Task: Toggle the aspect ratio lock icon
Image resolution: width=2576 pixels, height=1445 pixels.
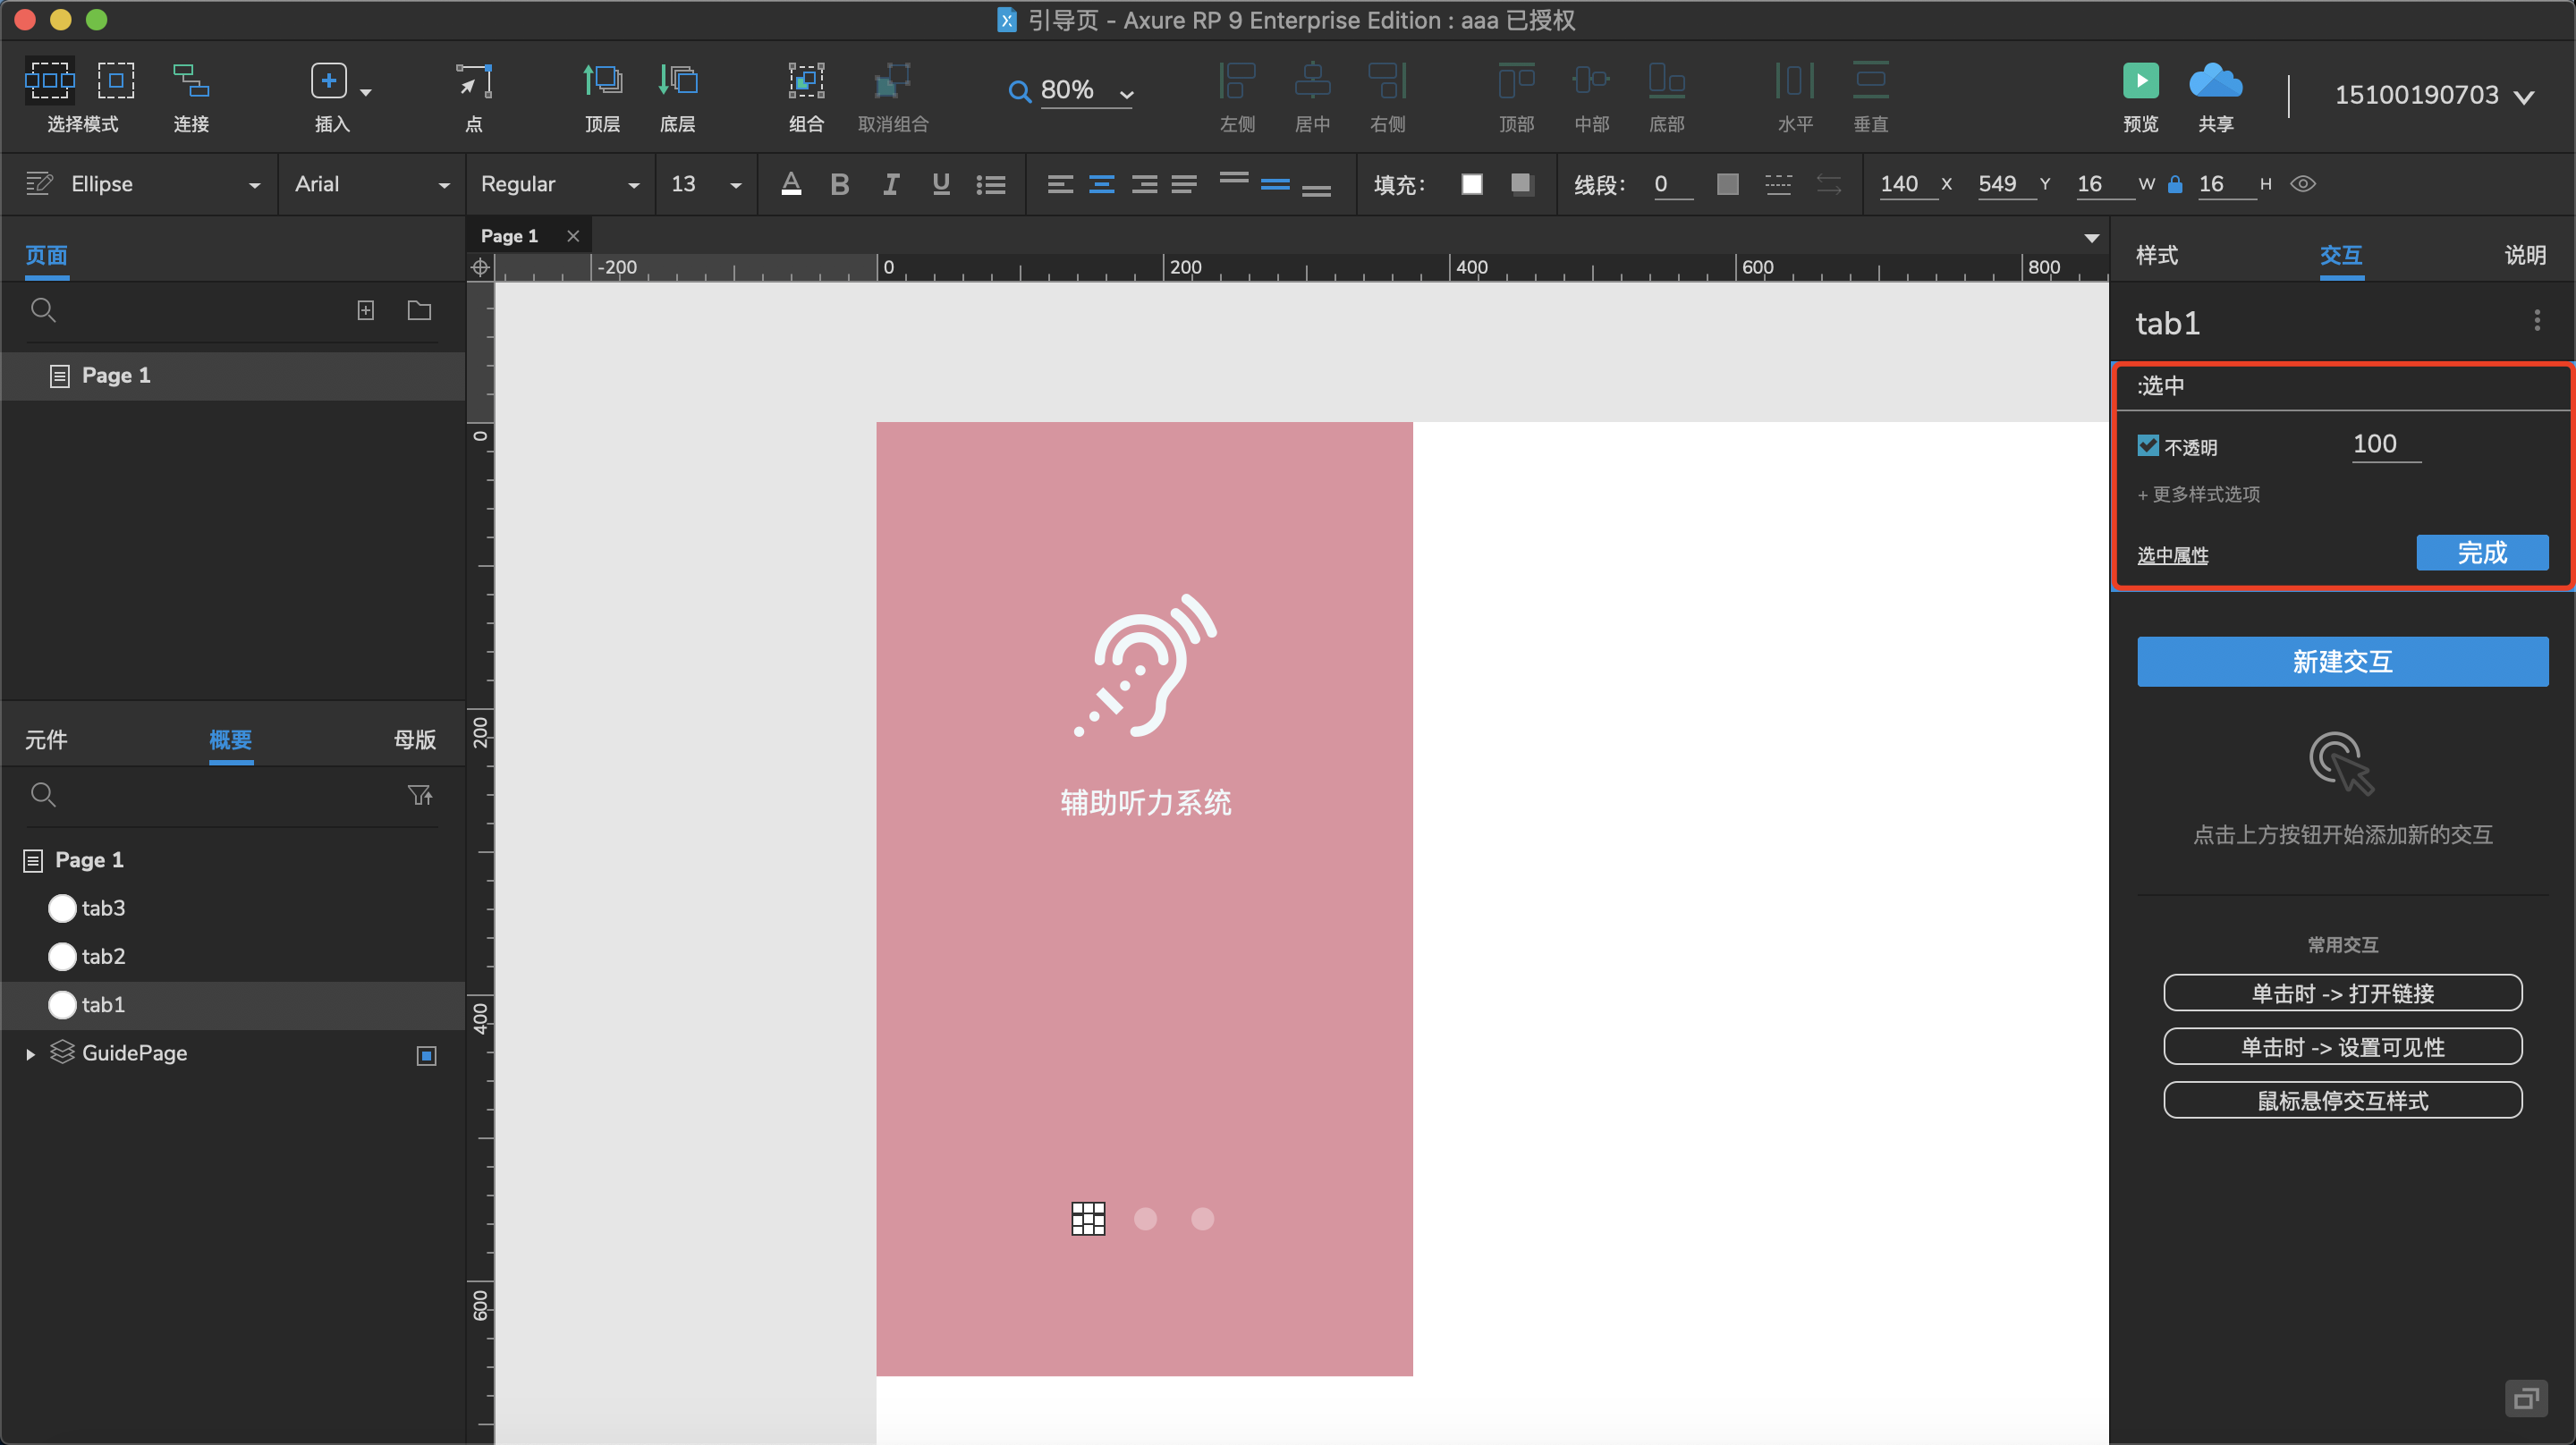Action: click(2174, 184)
